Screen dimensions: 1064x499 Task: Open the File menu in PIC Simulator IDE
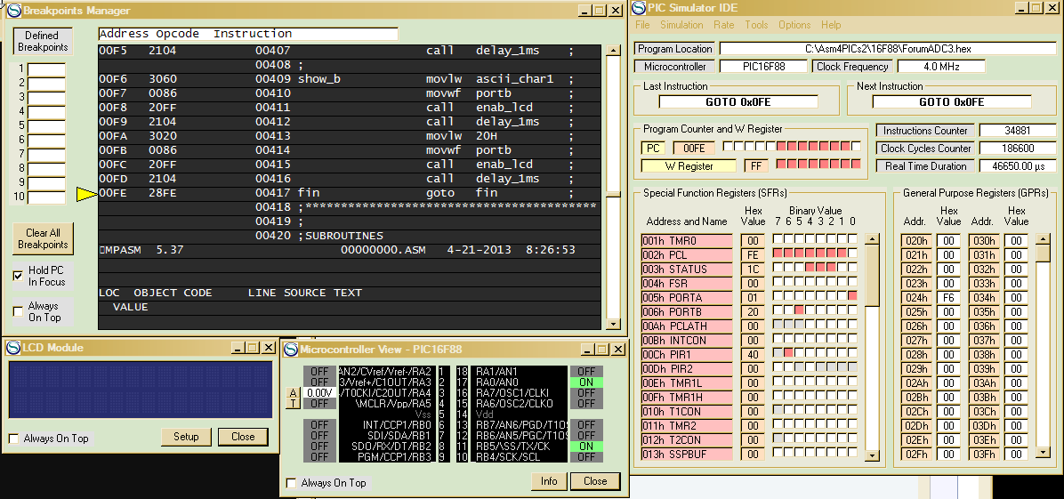tap(642, 25)
